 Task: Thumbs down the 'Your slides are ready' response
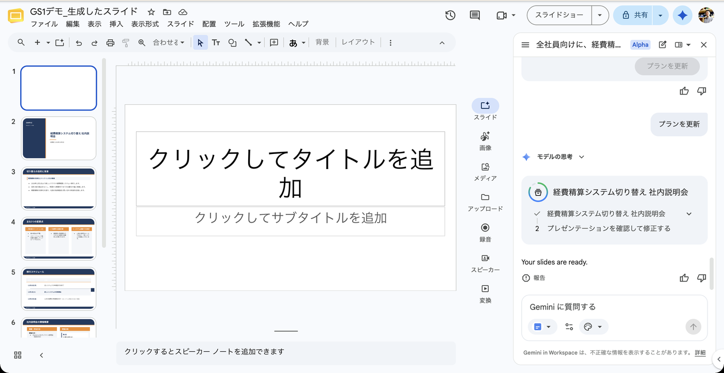pos(701,278)
